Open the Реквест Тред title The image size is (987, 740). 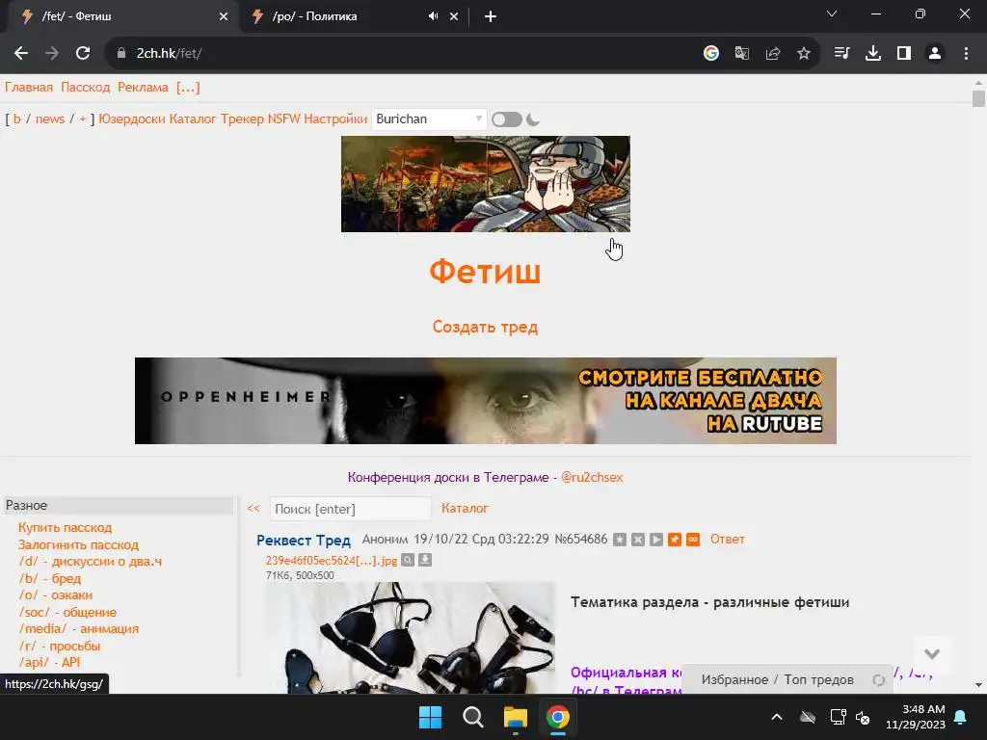pos(304,541)
